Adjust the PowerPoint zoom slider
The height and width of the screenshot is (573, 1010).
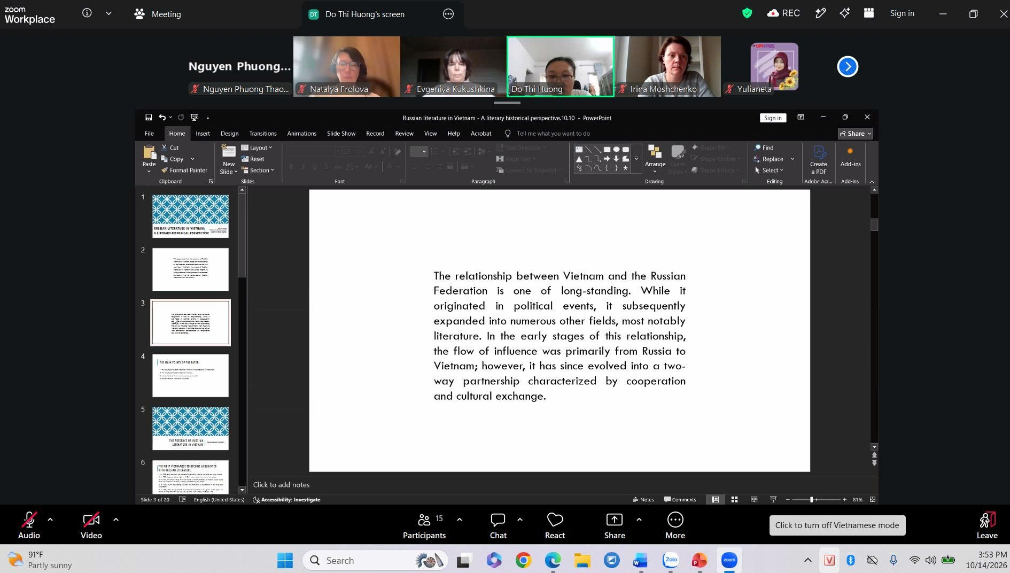coord(812,500)
